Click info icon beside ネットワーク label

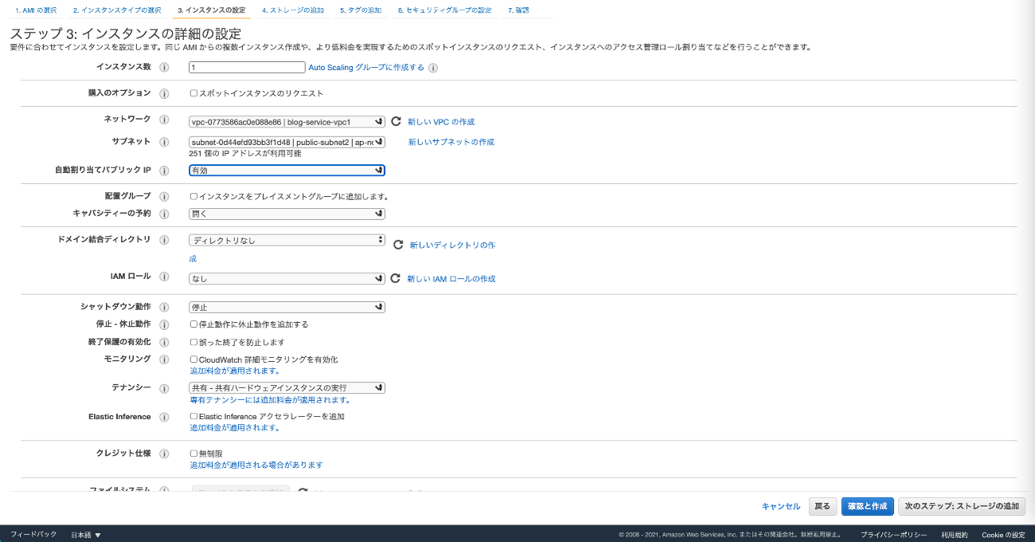165,120
